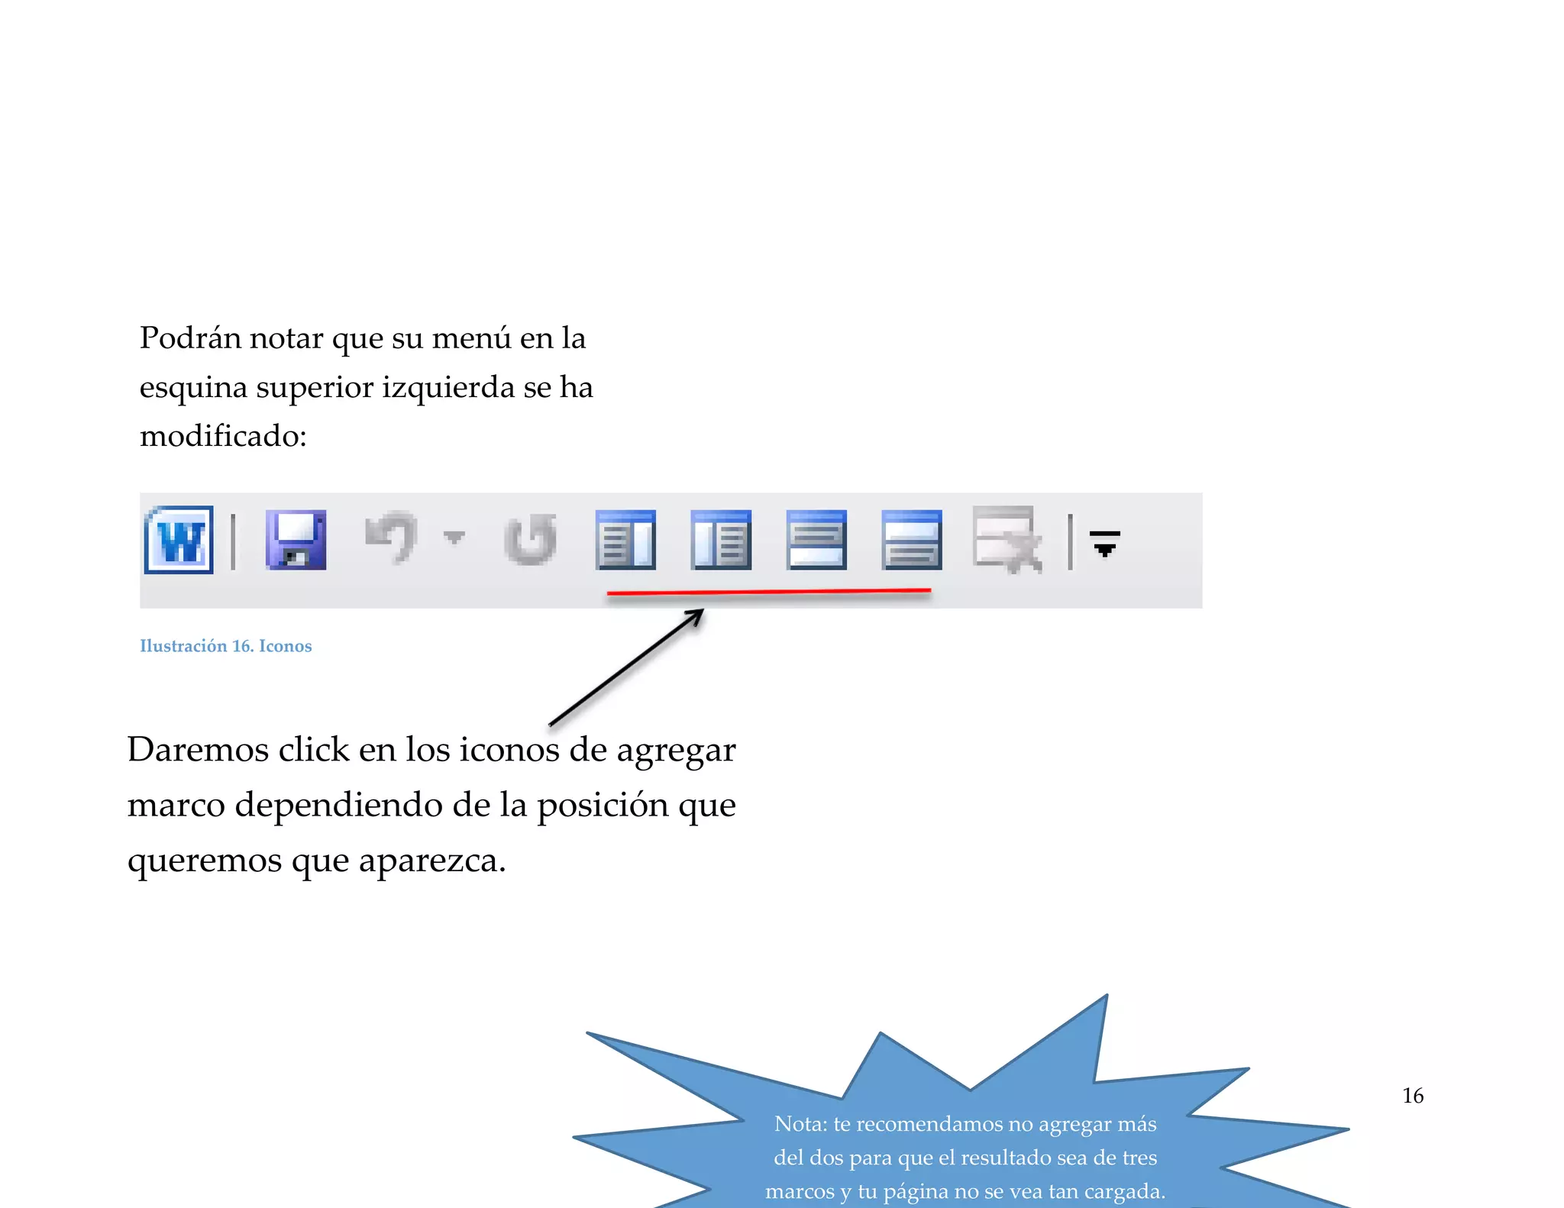The height and width of the screenshot is (1208, 1564).
Task: Add a new frame below
Action: click(x=912, y=540)
